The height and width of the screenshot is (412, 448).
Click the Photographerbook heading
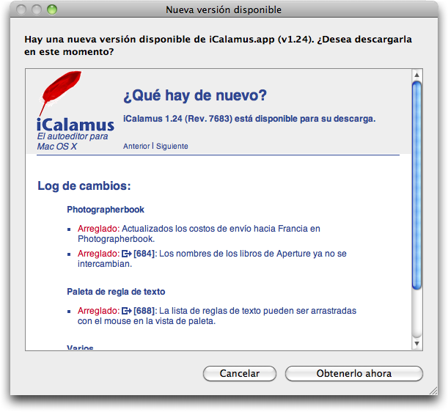pyautogui.click(x=106, y=210)
